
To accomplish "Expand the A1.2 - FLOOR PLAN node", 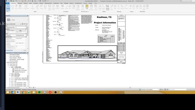I will [10, 78].
